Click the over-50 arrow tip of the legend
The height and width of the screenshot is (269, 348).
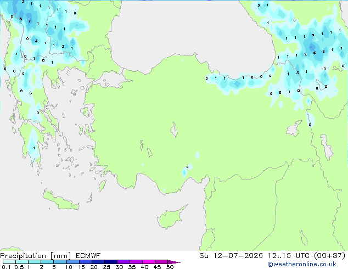174,262
